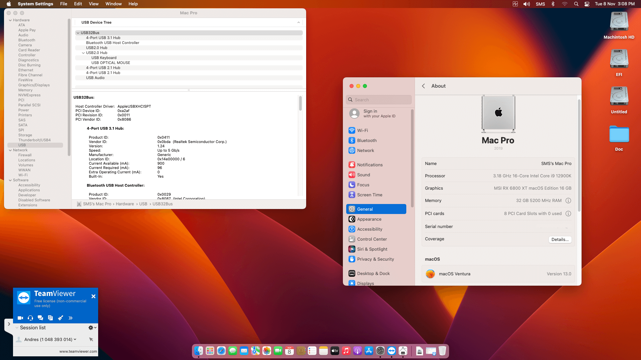Click the USB details pane scrollbar
641x360 pixels.
(300, 103)
